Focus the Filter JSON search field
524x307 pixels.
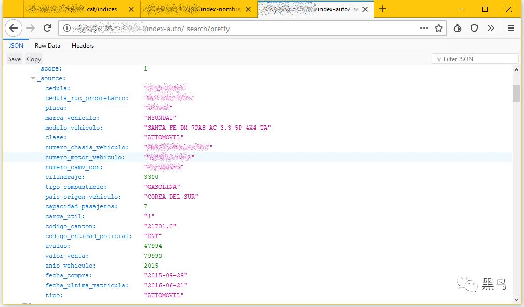pos(475,59)
